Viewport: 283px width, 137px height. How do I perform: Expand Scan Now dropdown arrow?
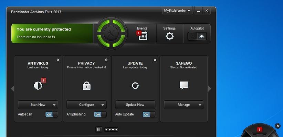tap(54, 105)
